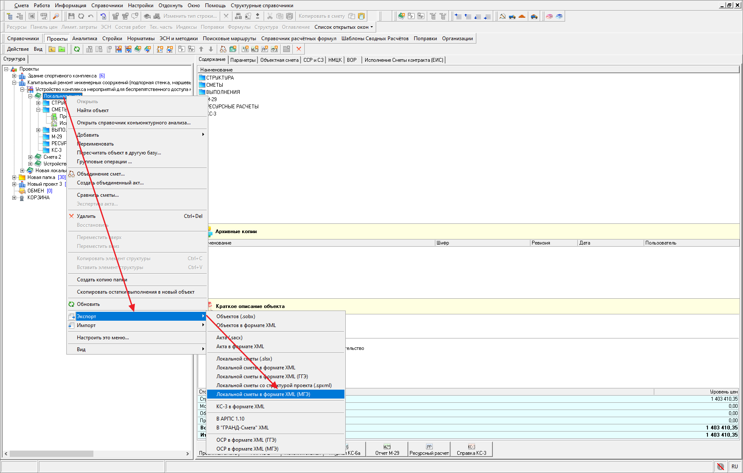Click the pink stacked books icon

[x=549, y=16]
